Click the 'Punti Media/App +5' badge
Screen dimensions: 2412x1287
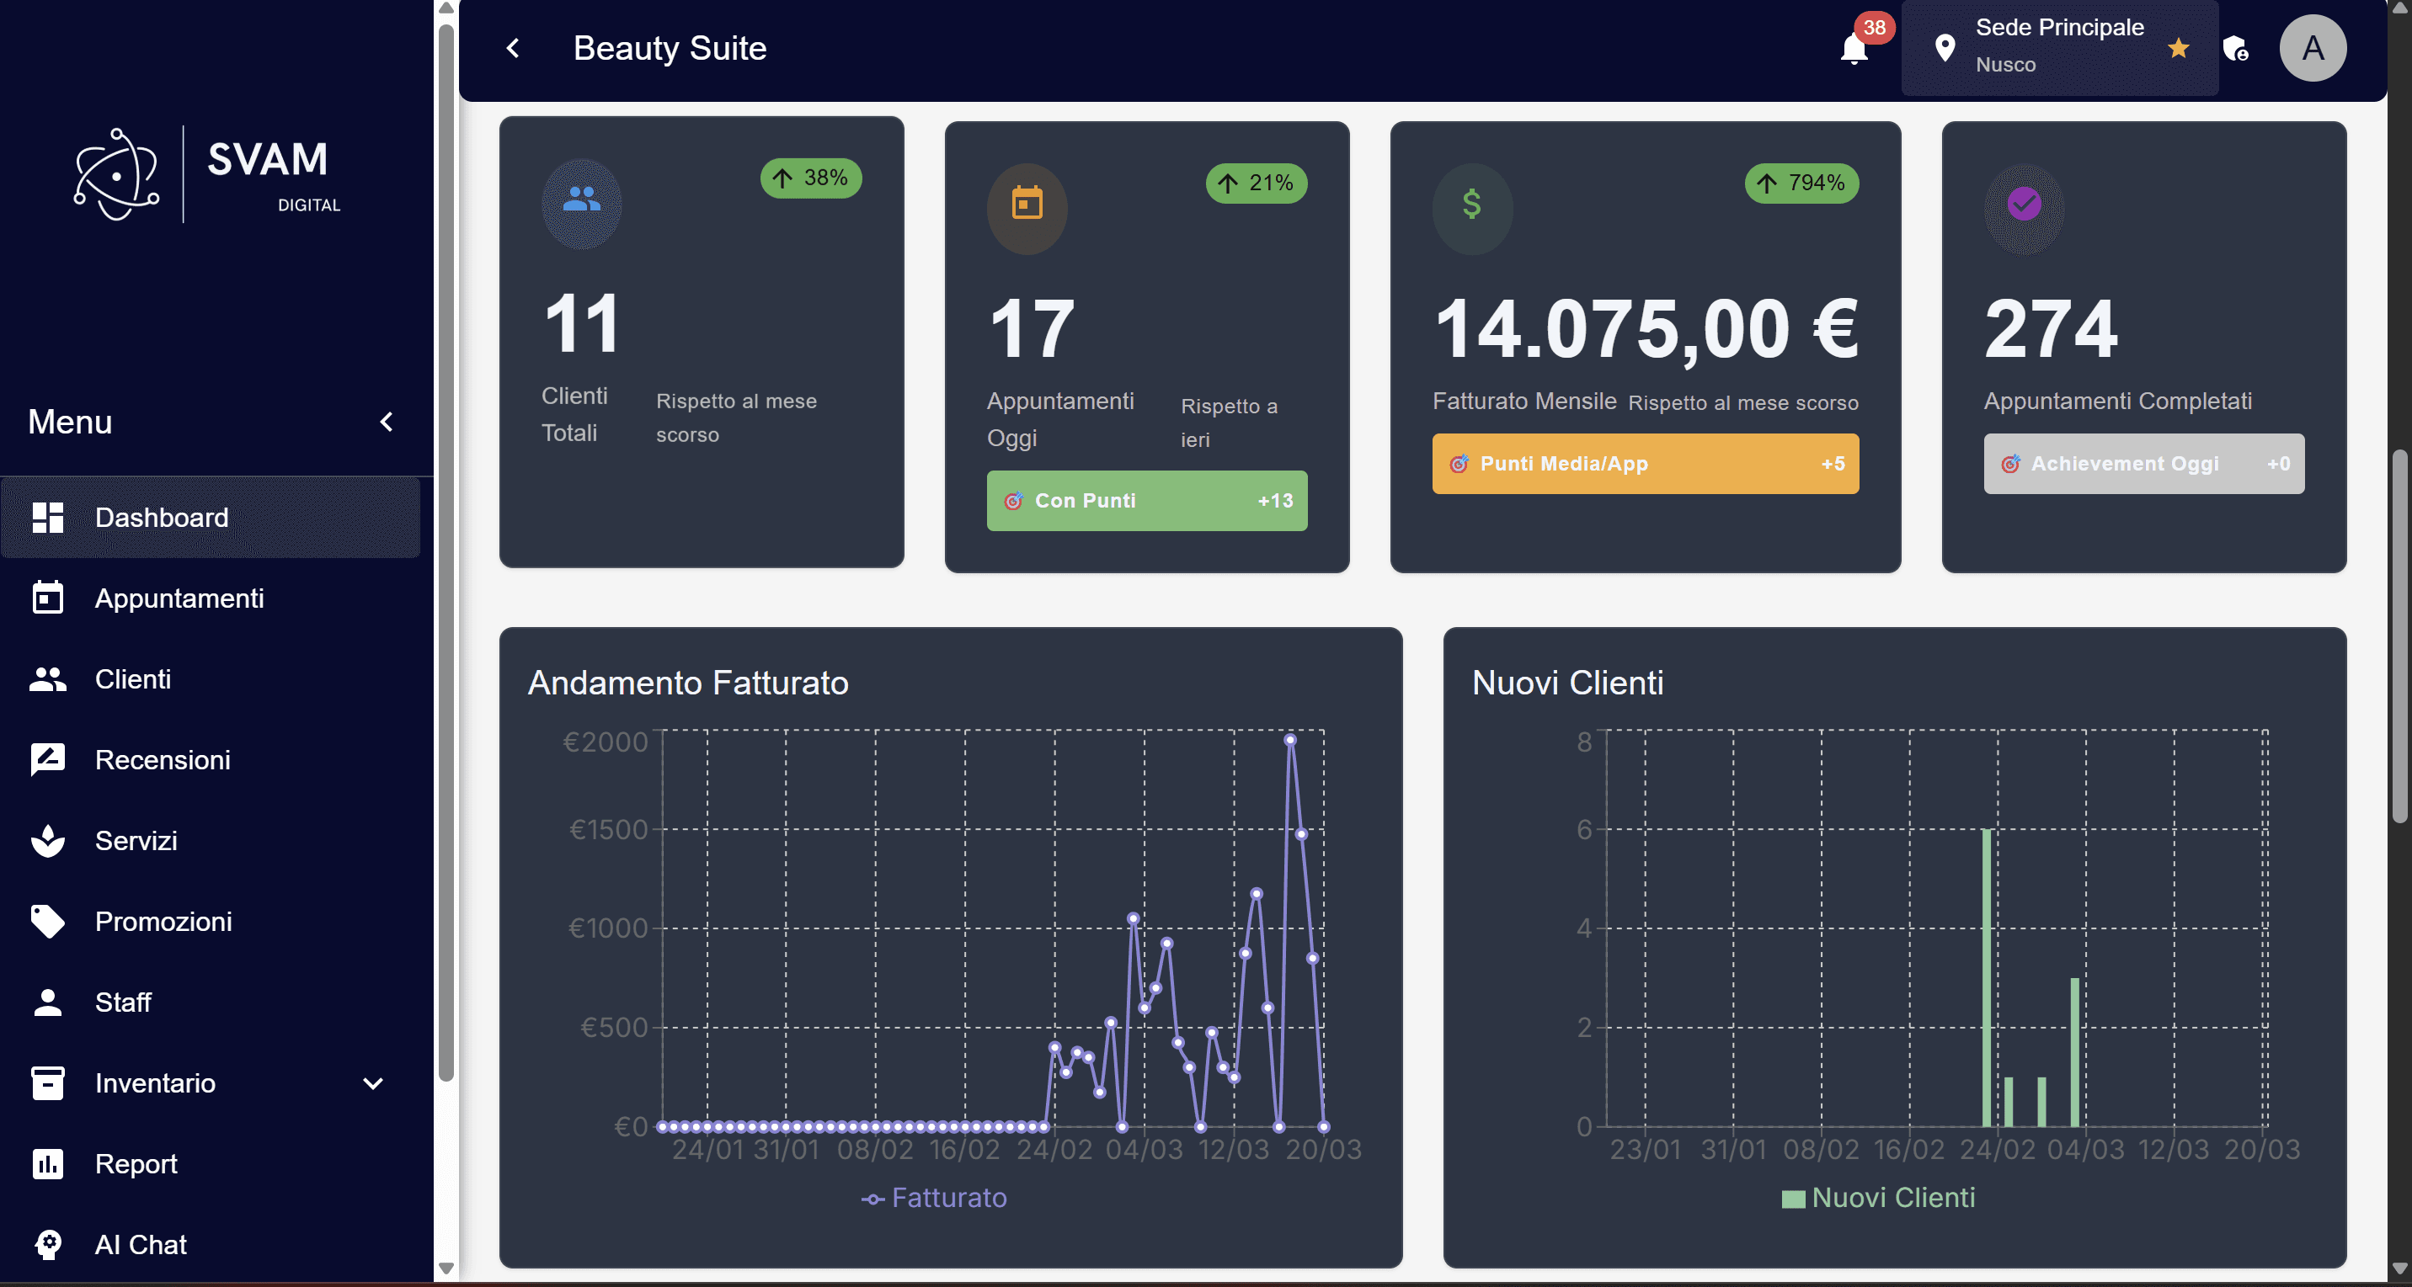[x=1644, y=463]
